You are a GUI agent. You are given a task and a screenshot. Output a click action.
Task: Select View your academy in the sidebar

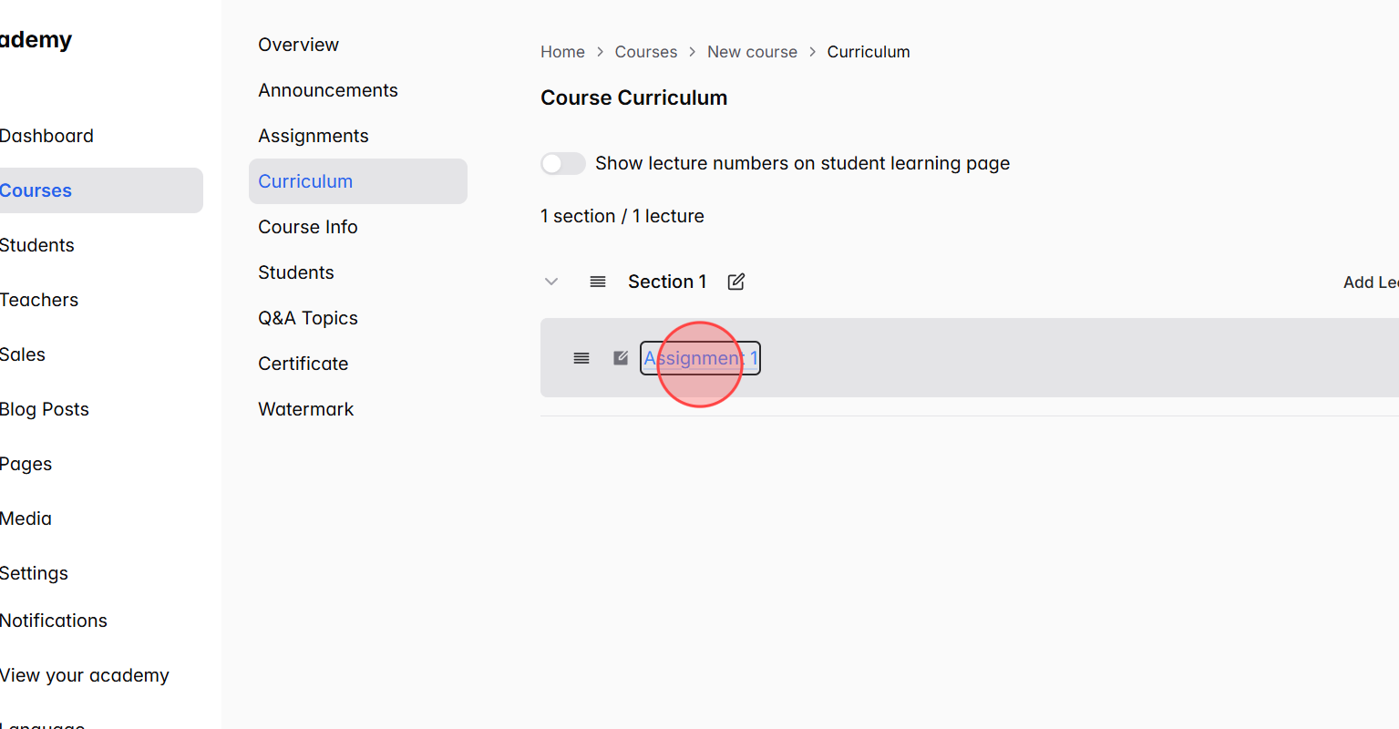pos(84,674)
